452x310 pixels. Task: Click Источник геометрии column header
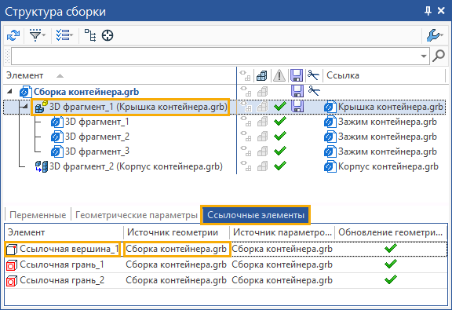click(177, 232)
